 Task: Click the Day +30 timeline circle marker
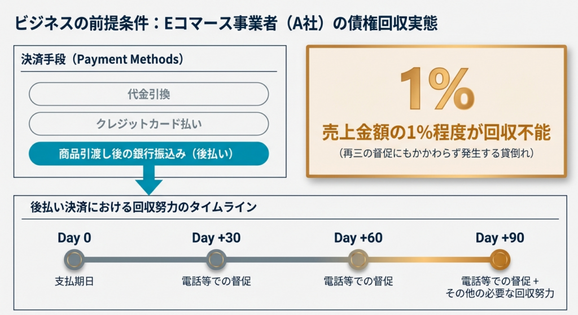pos(216,260)
